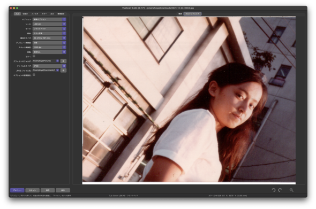Viewport: 316px width, 209px height.
Task: Browse for the JPEG file name with the @ button
Action: (63, 71)
